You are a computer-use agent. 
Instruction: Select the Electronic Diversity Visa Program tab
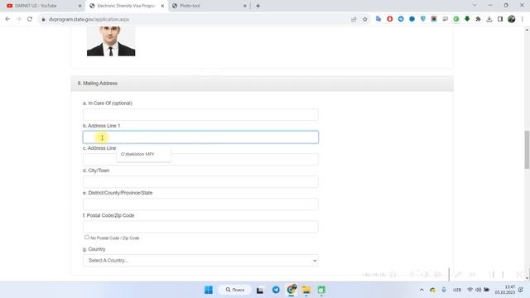126,6
